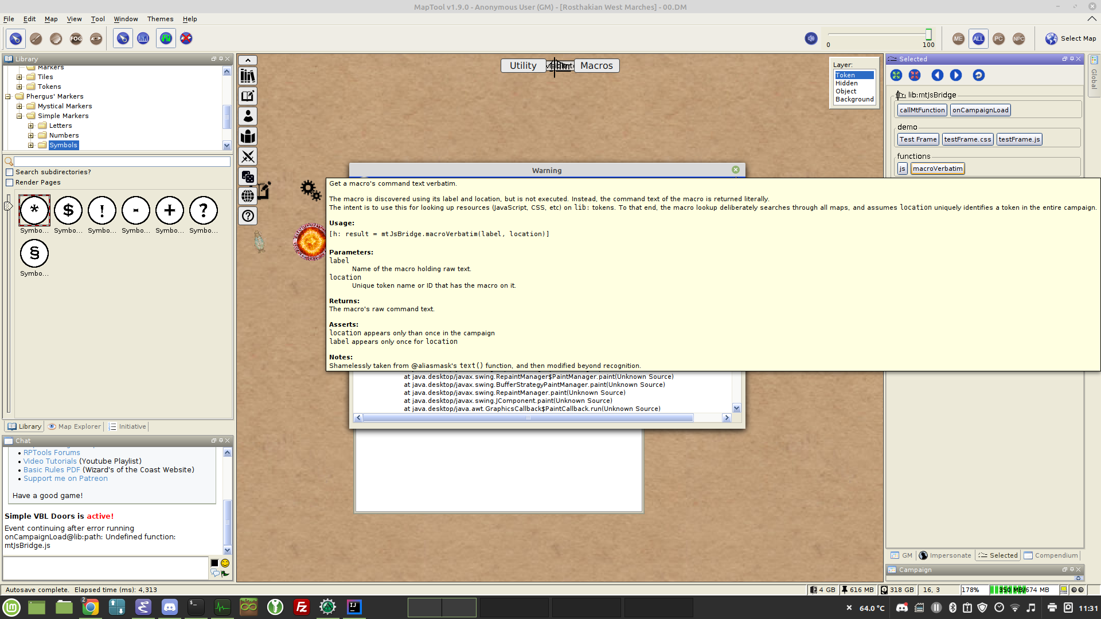Open the Drawing tools (brush icon)
This screenshot has width=1101, height=619.
click(x=36, y=38)
